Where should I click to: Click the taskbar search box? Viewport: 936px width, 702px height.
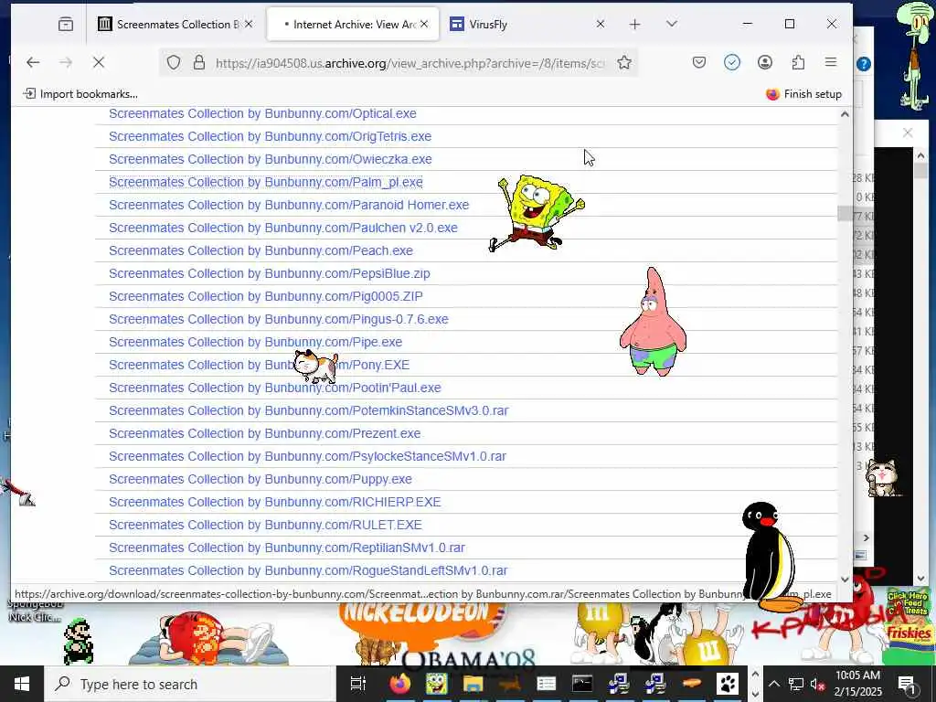click(x=190, y=684)
